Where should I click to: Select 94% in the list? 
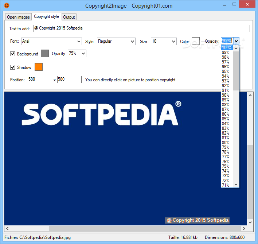click(x=227, y=76)
